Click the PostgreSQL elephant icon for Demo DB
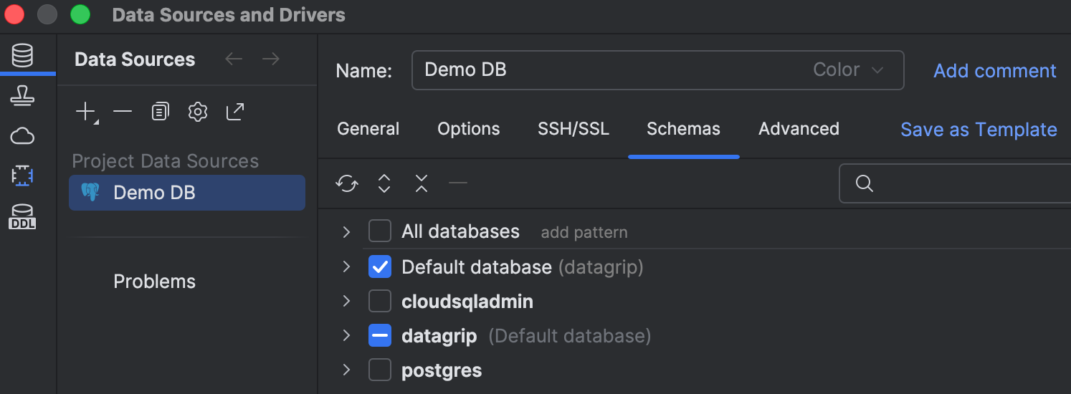The width and height of the screenshot is (1071, 394). click(90, 192)
